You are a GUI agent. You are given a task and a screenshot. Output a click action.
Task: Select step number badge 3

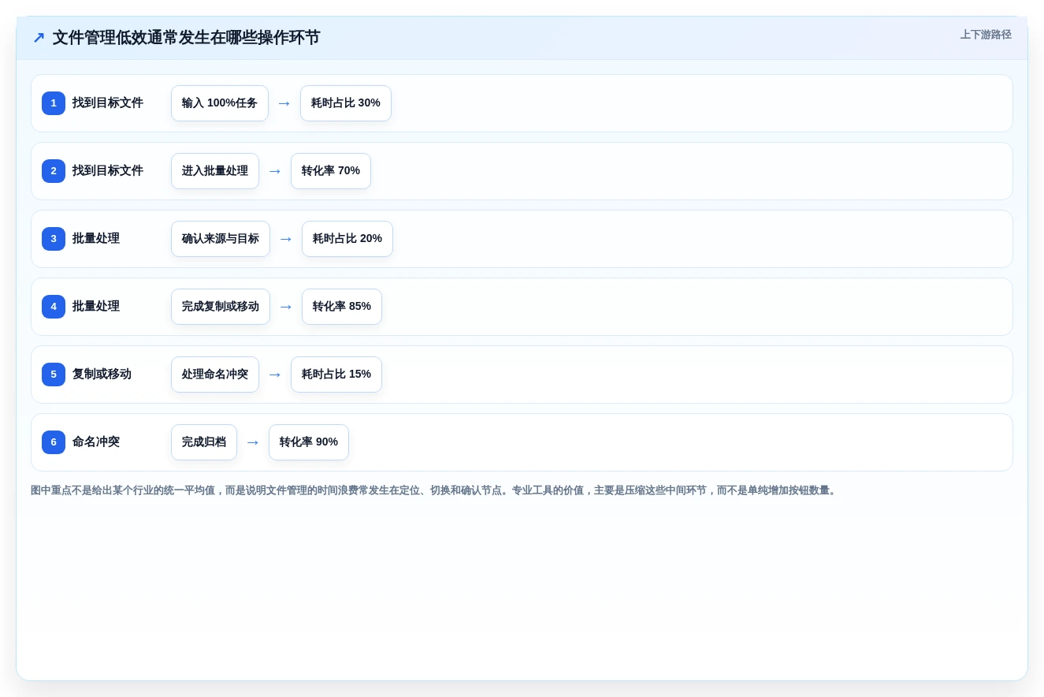click(x=54, y=239)
